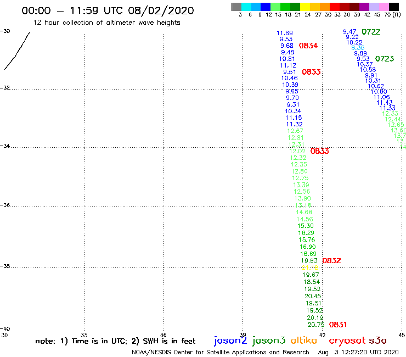This screenshot has width=406, height=357.
Task: Click the yellow 24 ft legend swatch
Action: pos(305,7)
